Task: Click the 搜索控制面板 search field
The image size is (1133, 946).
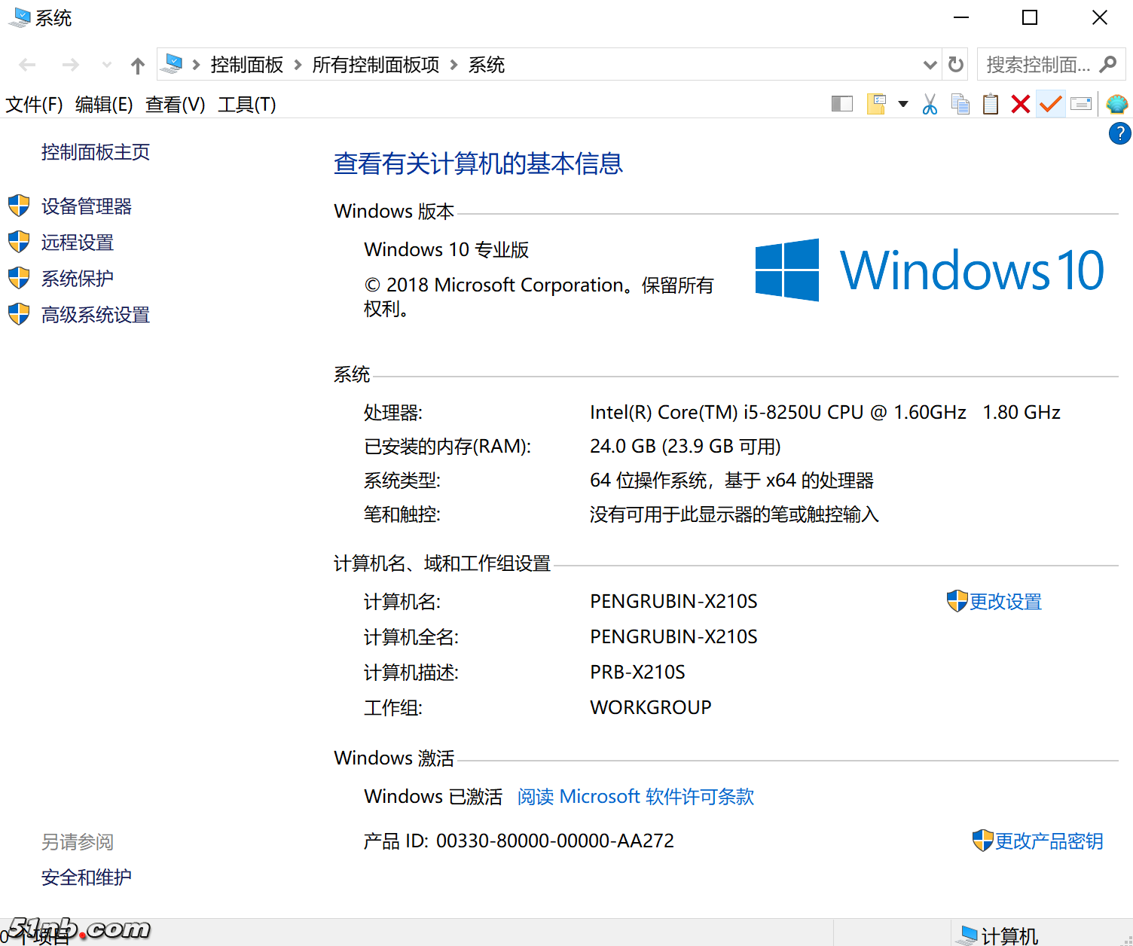Action: pyautogui.click(x=1038, y=65)
